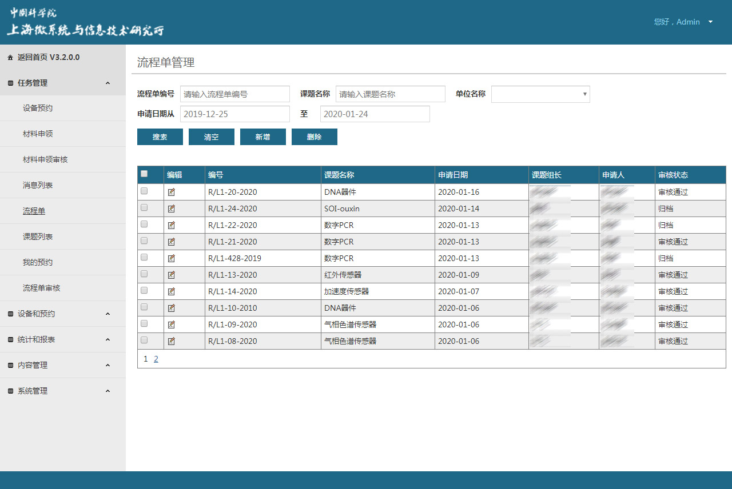Open edit icon for row R/L1-22-2020
Viewport: 732px width, 489px height.
coord(172,226)
